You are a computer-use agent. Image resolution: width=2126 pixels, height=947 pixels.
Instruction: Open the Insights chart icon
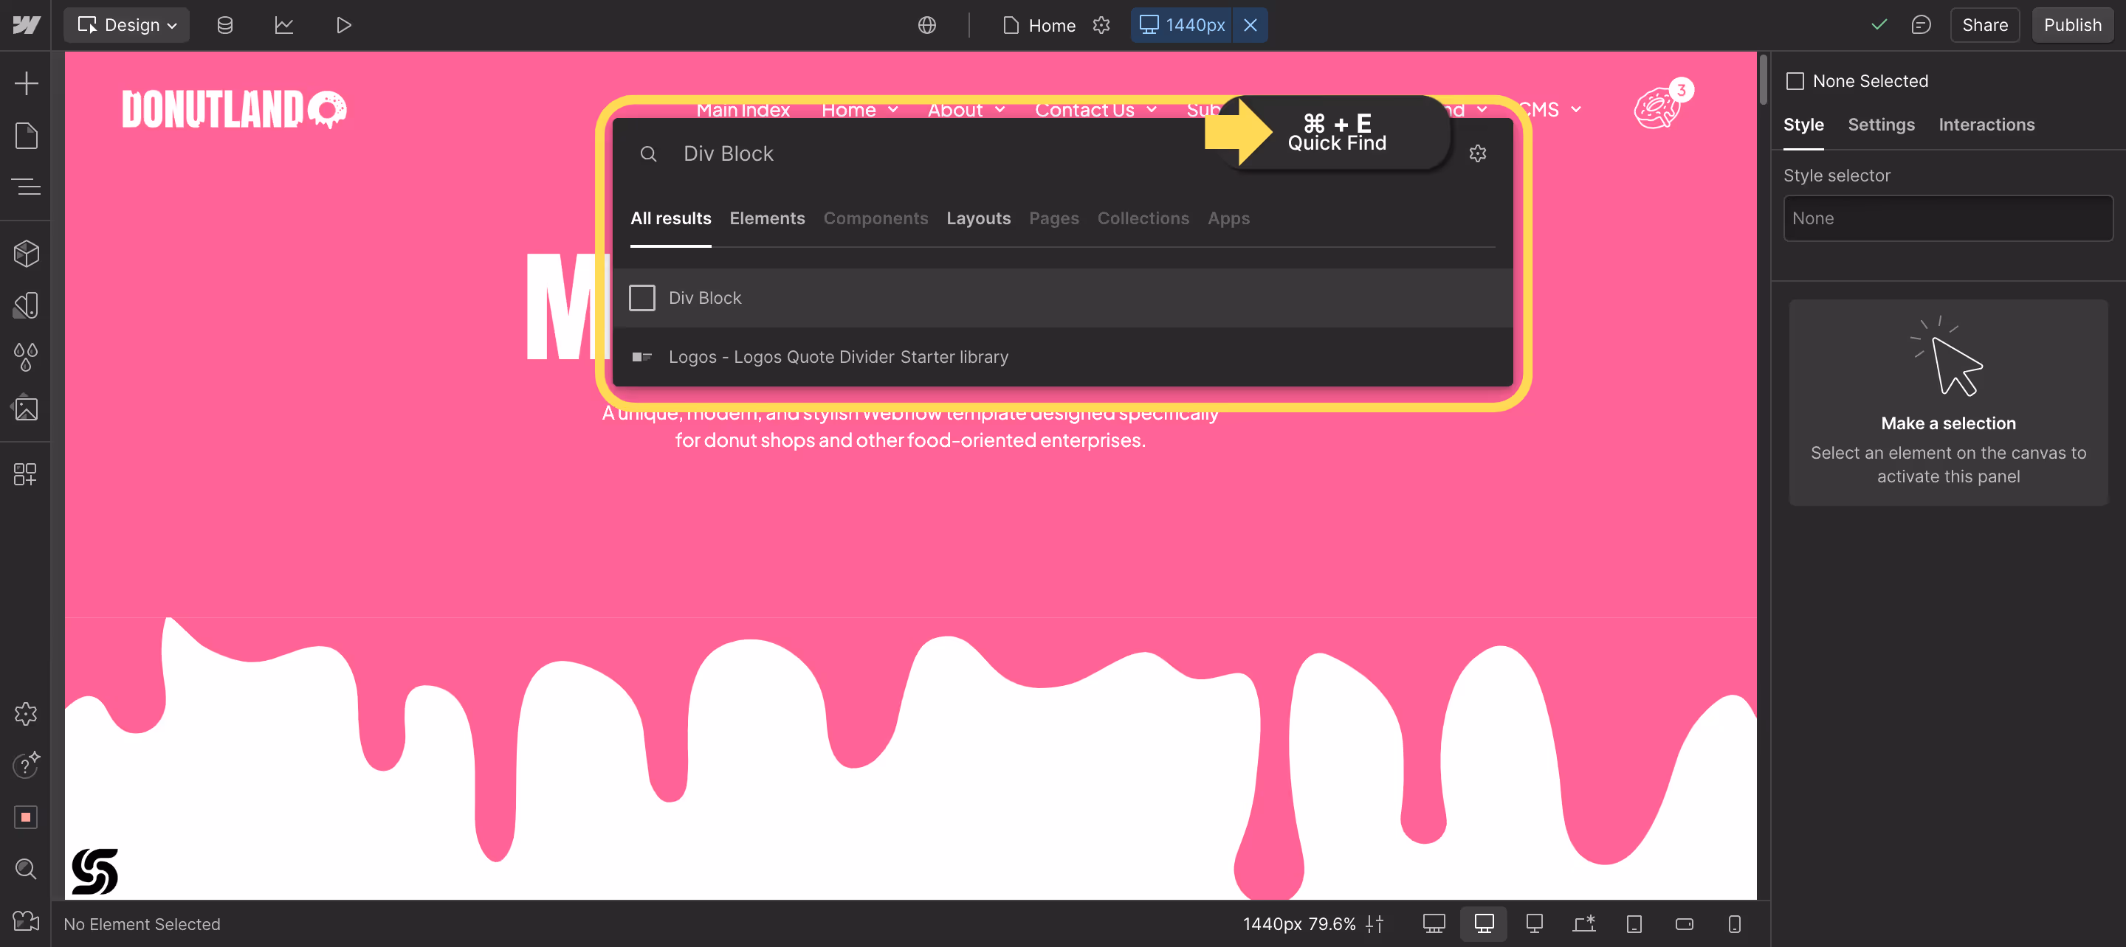tap(284, 25)
